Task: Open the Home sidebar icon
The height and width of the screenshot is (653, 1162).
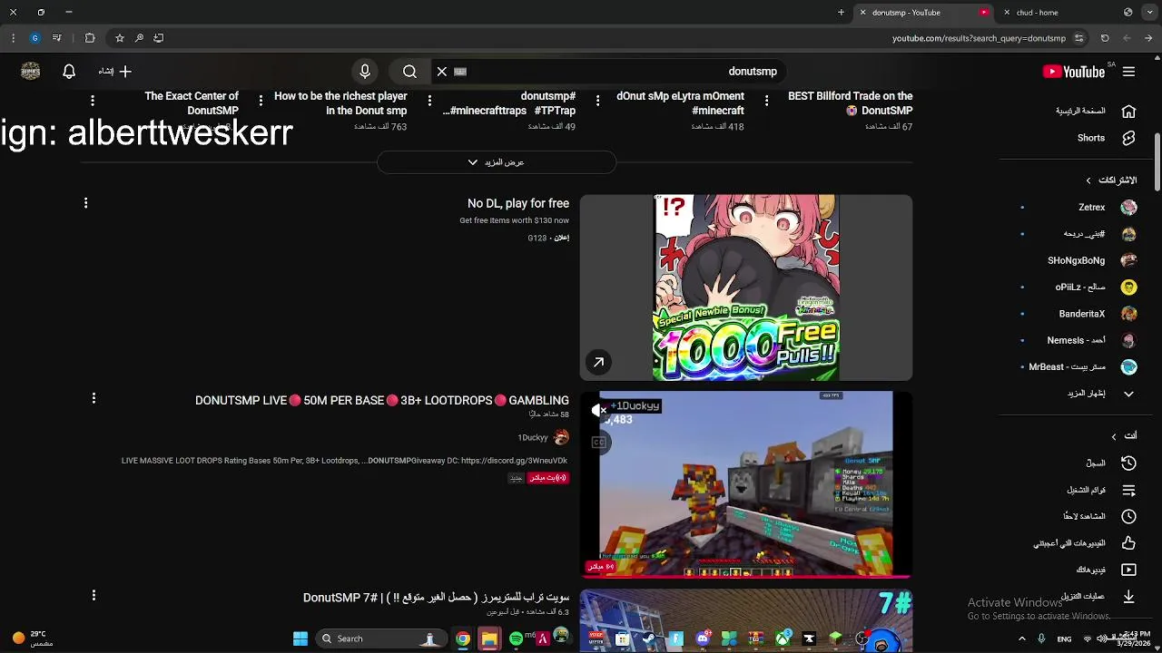Action: [1128, 111]
